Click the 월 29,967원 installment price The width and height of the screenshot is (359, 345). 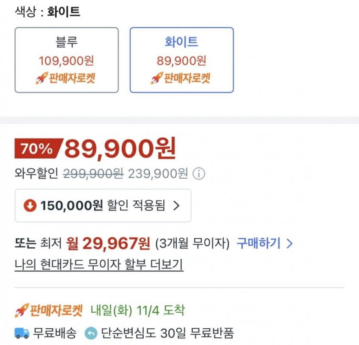pos(108,244)
